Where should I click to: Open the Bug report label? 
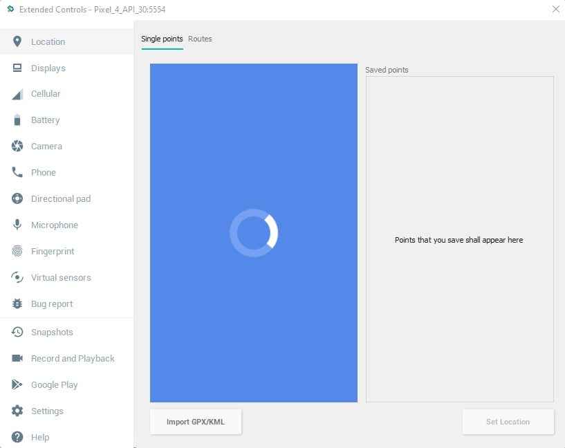click(52, 304)
